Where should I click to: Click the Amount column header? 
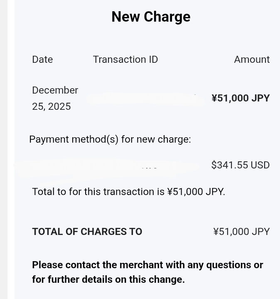(x=252, y=59)
